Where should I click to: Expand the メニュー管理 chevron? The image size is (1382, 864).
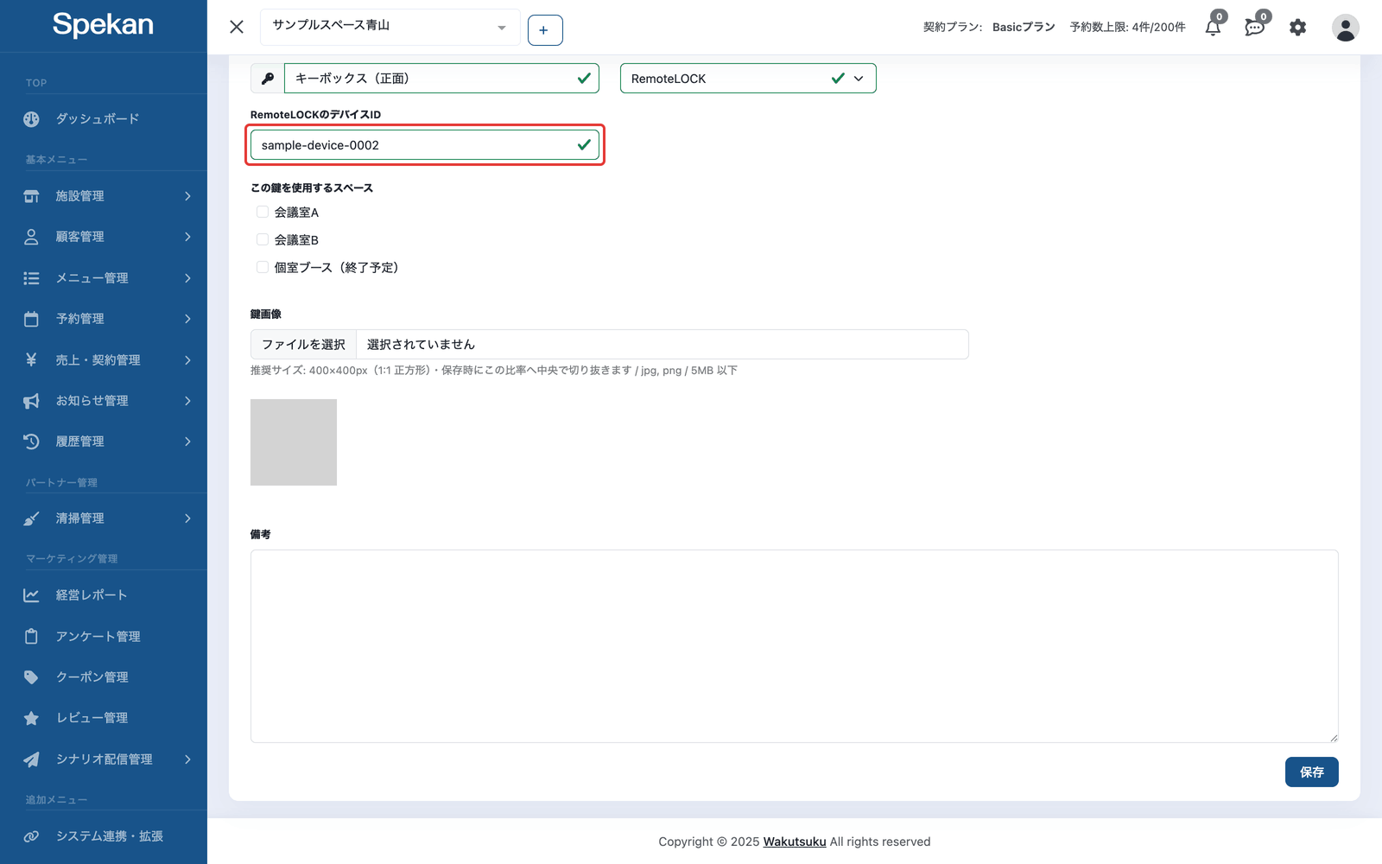[x=187, y=278]
